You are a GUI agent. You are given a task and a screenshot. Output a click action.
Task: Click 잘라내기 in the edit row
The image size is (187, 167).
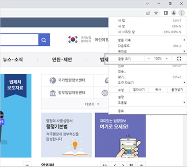139,90
